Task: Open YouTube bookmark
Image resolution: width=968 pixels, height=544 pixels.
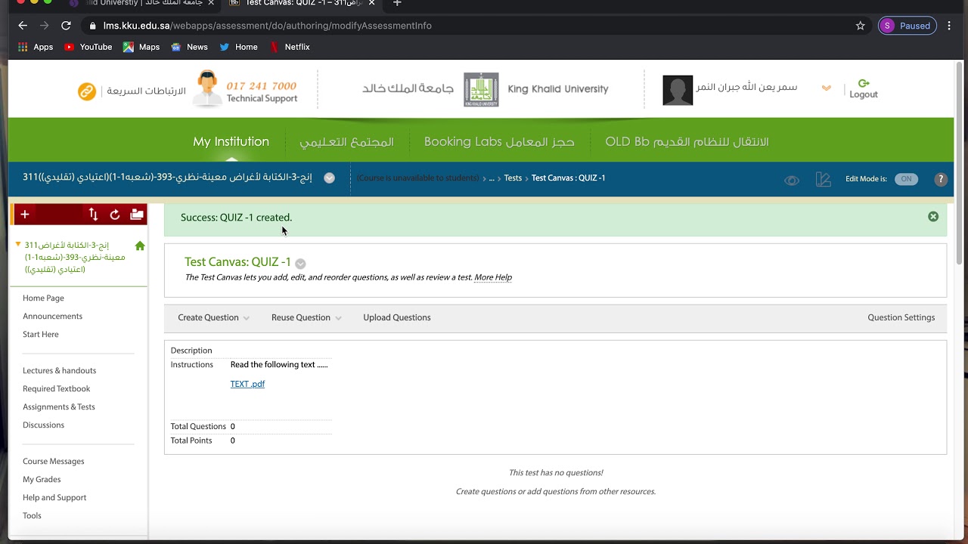Action: click(x=88, y=47)
